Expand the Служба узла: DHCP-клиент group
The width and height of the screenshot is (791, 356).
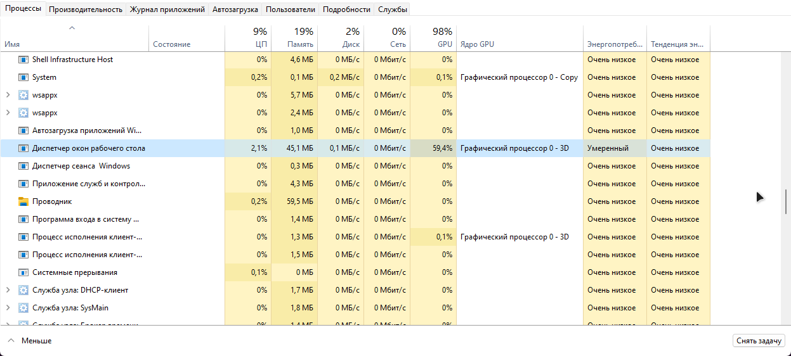click(x=8, y=290)
